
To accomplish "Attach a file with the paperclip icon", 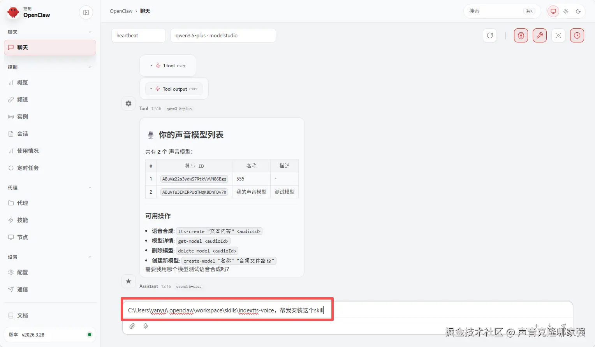I will coord(132,326).
